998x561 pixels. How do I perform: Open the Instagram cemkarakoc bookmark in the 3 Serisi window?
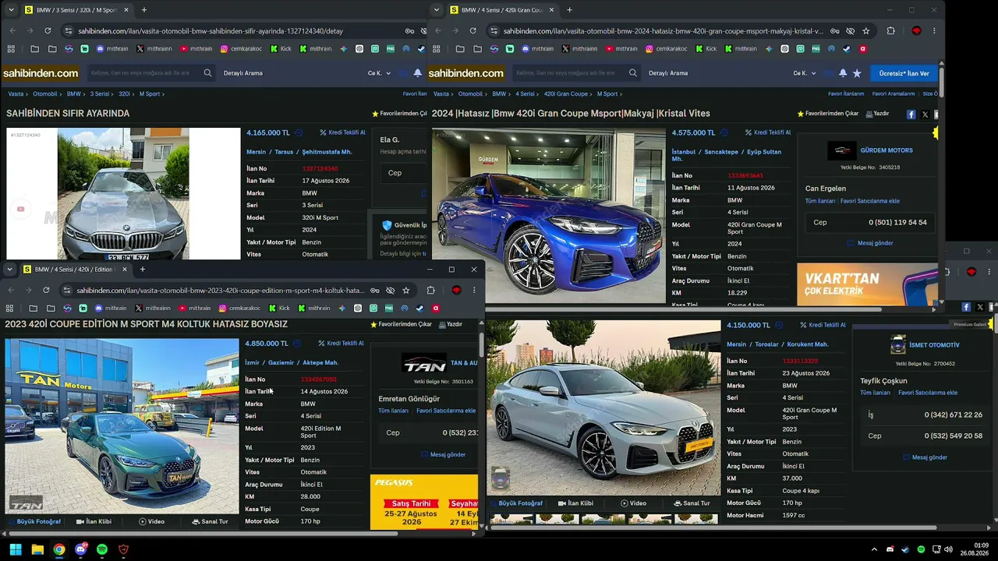pyautogui.click(x=241, y=48)
